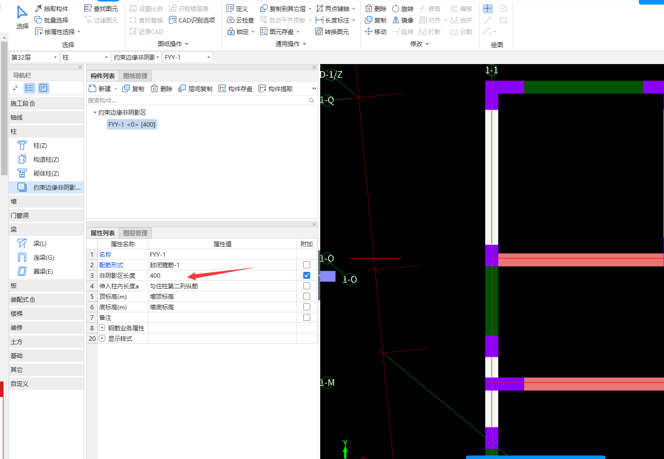Click the CAD识别选项 tool
664x459 pixels.
click(192, 20)
